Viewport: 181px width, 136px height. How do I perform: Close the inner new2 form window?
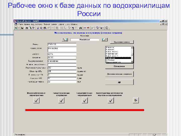pyautogui.click(x=166, y=24)
